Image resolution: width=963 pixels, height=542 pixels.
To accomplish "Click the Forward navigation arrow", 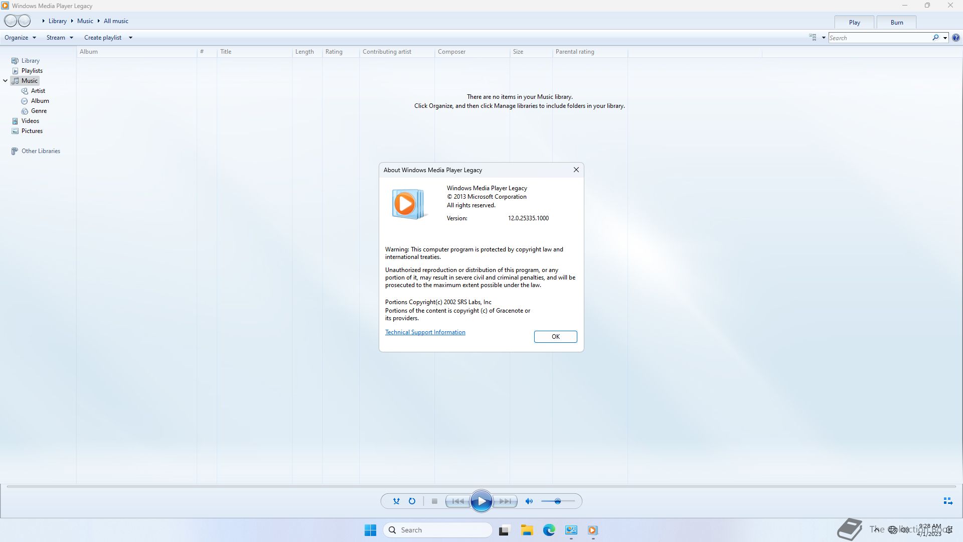I will [24, 21].
